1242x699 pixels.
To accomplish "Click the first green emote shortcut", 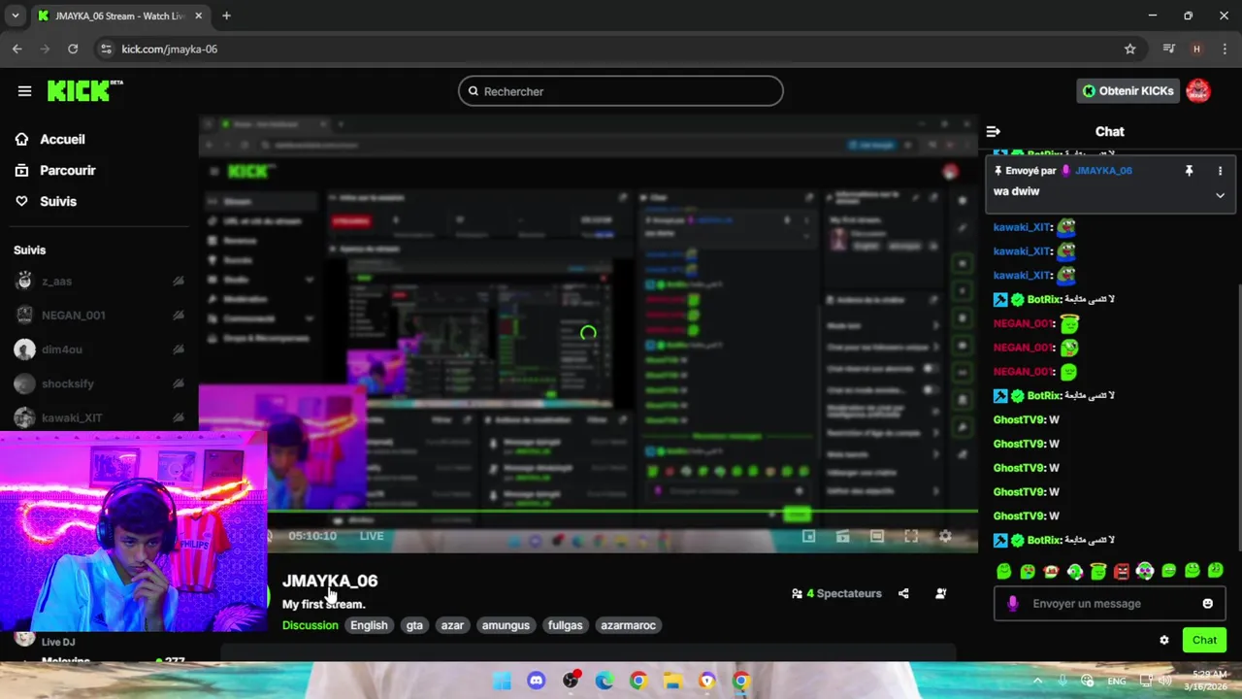I will tap(1004, 572).
